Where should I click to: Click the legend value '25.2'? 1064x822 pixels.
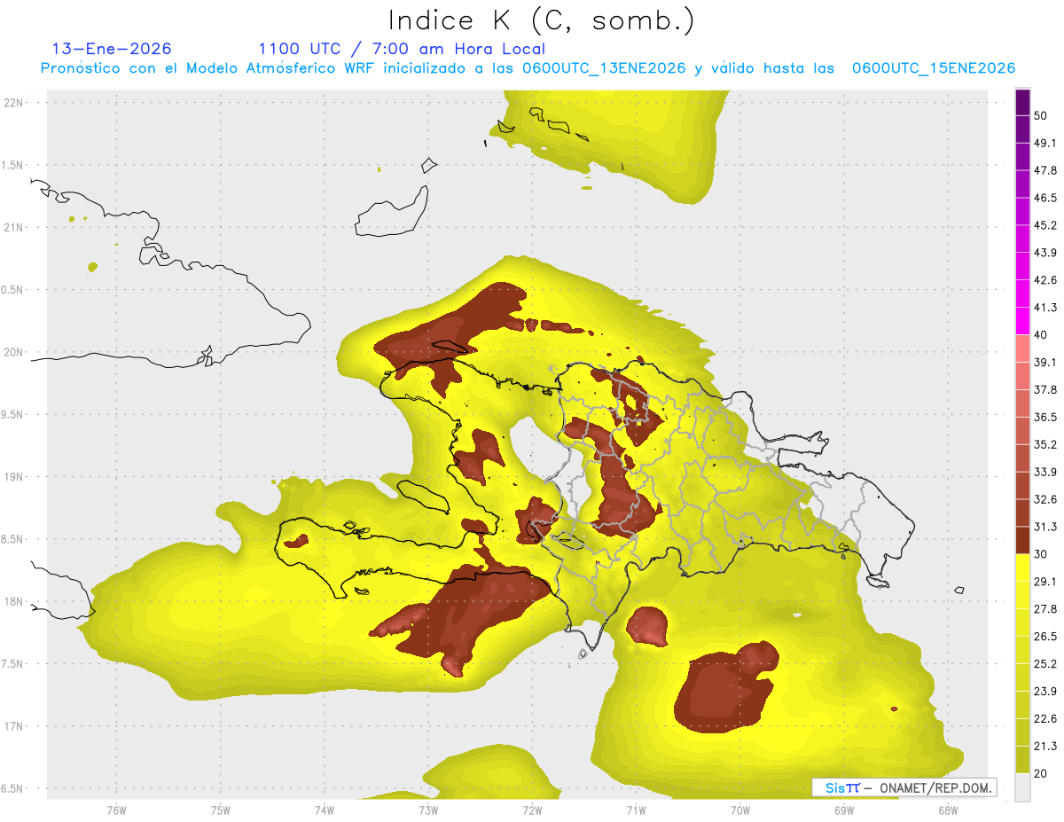click(x=1045, y=664)
